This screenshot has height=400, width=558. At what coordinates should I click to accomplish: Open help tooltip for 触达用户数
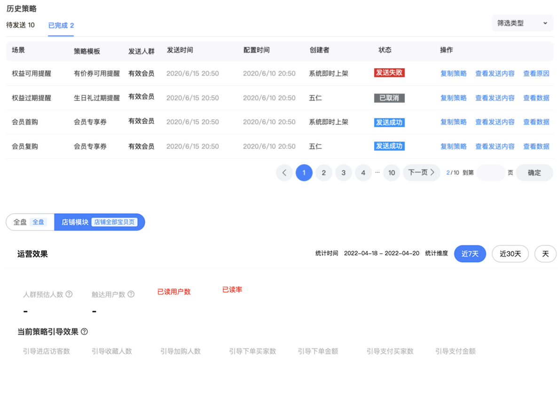tap(130, 294)
